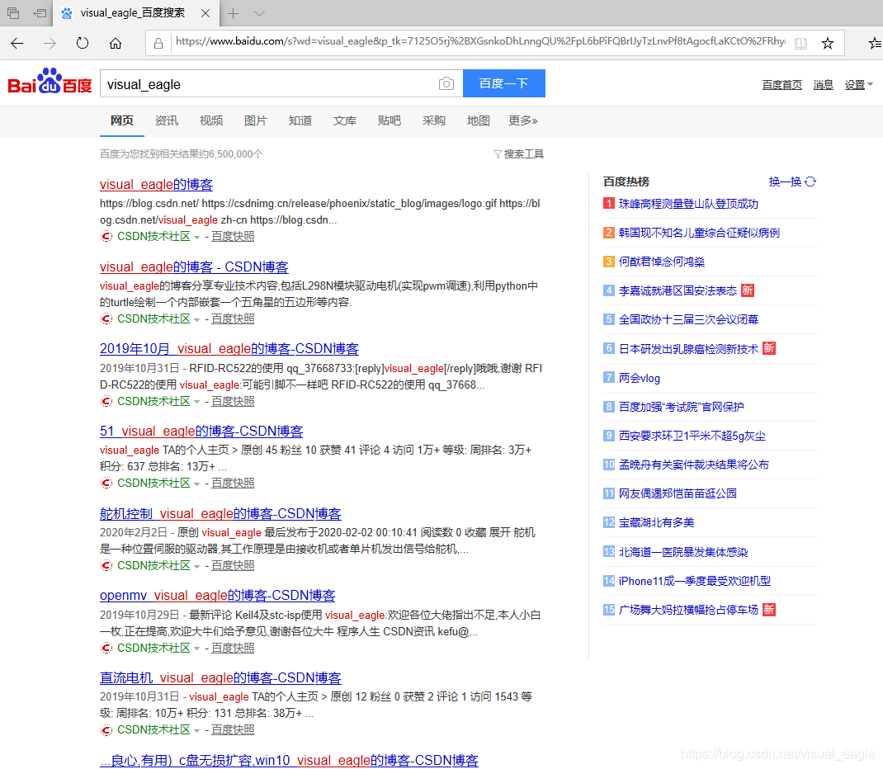Open result 'visual_eagle的博客 - CSDN博客'
Viewport: 883px width, 769px height.
coord(194,267)
